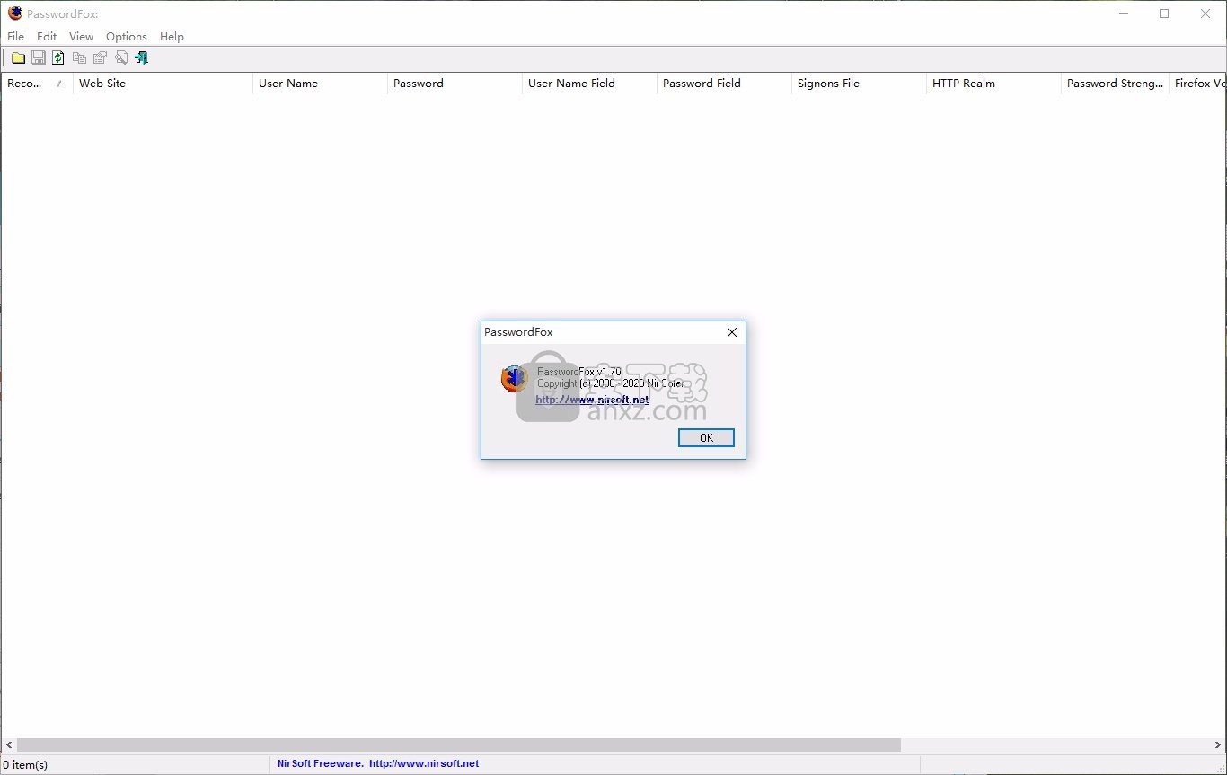Sort by Signons File column
The image size is (1227, 775).
tap(859, 84)
